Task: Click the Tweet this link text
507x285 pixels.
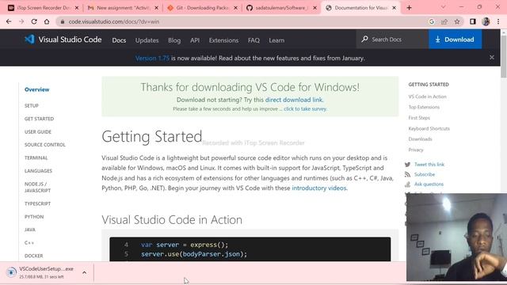Action: coord(429,165)
